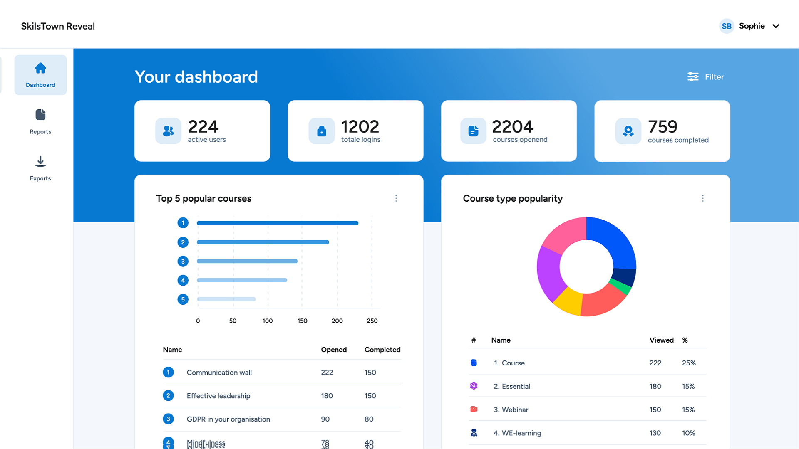Screen dimensions: 799x449
Task: Open the Filter panel
Action: pyautogui.click(x=706, y=77)
